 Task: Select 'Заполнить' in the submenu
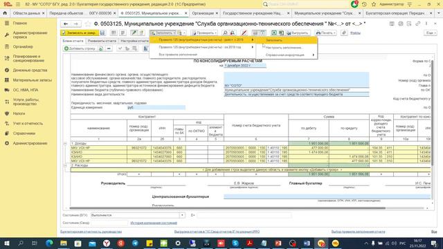287,40
